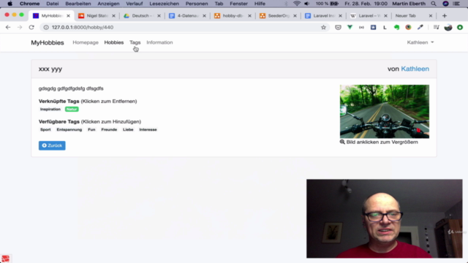Click the battery status in menu bar
The height and width of the screenshot is (263, 468).
coord(328,4)
